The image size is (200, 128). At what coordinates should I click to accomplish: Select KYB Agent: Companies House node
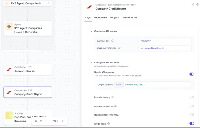click(28, 28)
